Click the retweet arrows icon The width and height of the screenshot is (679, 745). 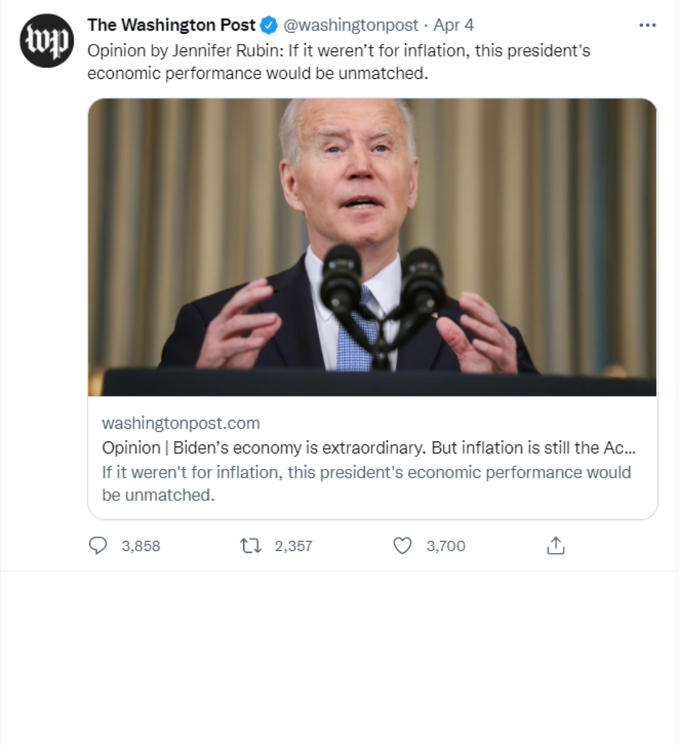(x=250, y=546)
